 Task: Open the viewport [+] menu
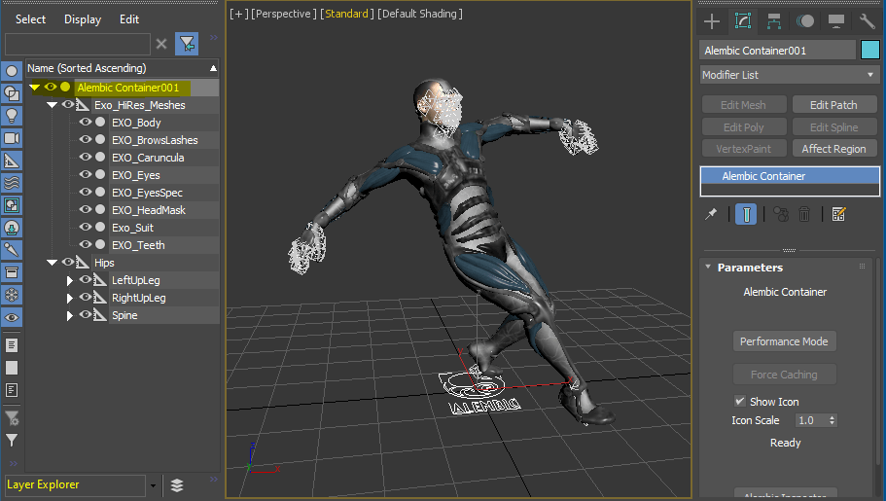[239, 14]
